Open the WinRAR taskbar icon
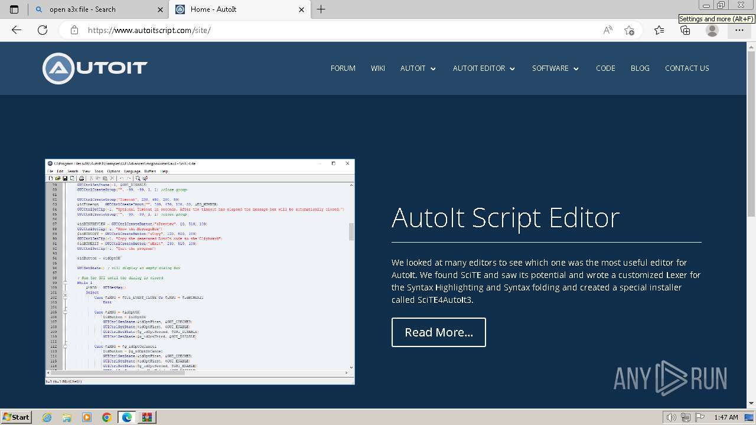The height and width of the screenshot is (425, 756). coord(147,417)
